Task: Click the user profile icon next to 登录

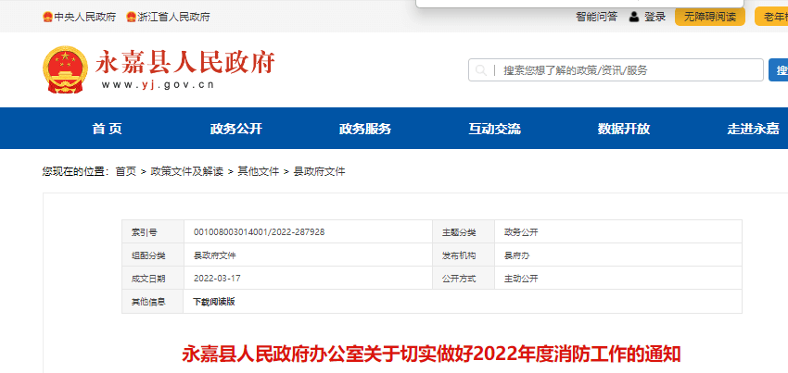Action: click(634, 17)
